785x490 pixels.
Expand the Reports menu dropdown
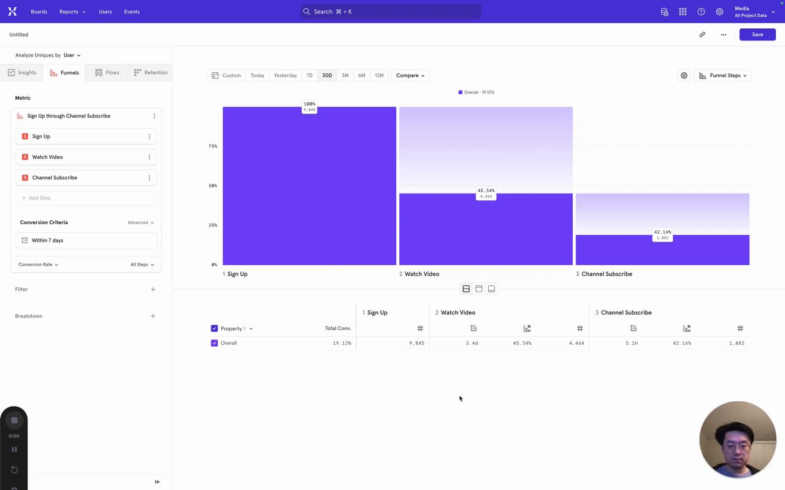coord(72,12)
